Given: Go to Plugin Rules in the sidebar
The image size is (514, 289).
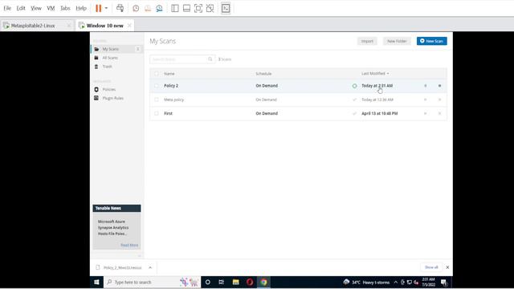Looking at the screenshot, I should click(112, 98).
